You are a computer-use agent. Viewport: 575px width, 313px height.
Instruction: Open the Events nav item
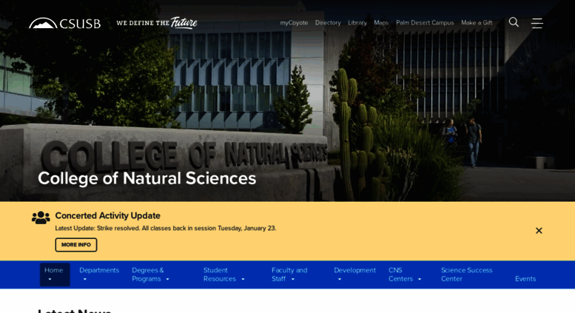(525, 279)
